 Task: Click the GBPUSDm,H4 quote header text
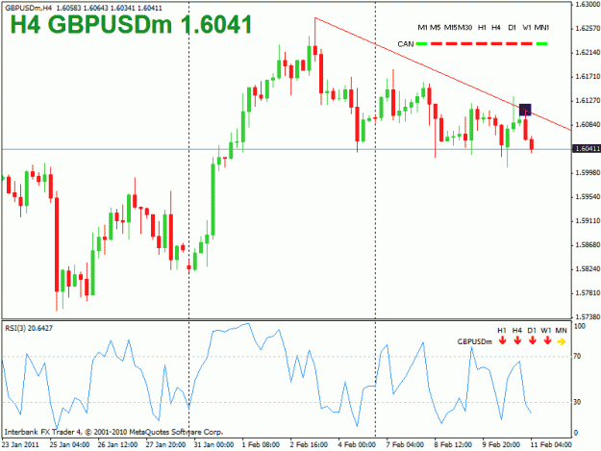[83, 8]
